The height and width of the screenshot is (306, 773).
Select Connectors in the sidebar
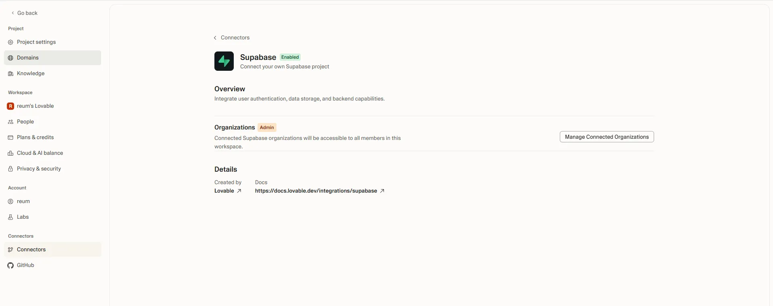coord(52,250)
